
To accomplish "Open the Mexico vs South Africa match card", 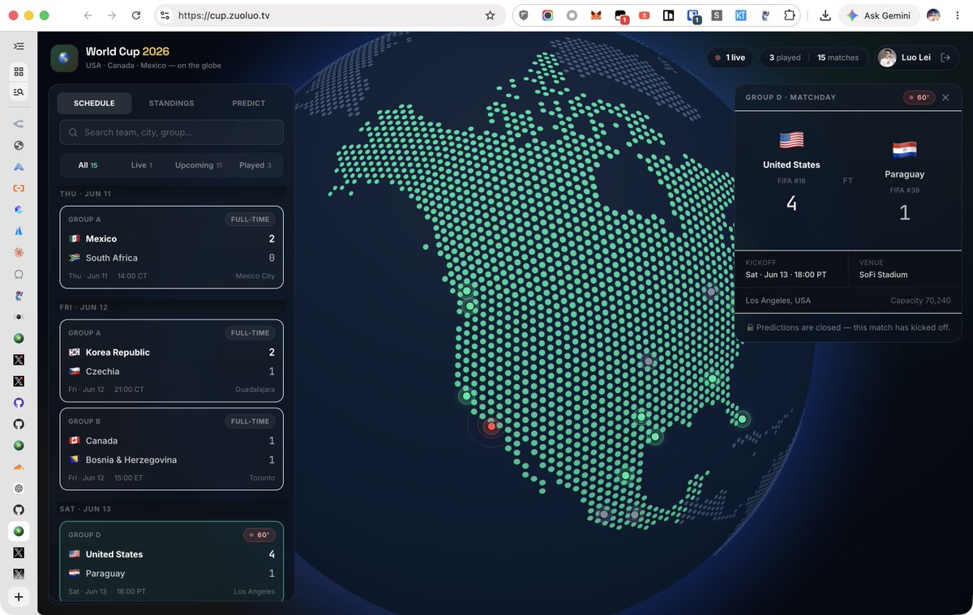I will coord(171,246).
